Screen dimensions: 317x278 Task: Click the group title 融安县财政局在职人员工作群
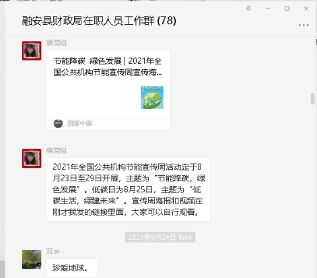coord(88,21)
